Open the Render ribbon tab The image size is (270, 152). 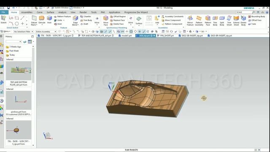[x=83, y=12]
